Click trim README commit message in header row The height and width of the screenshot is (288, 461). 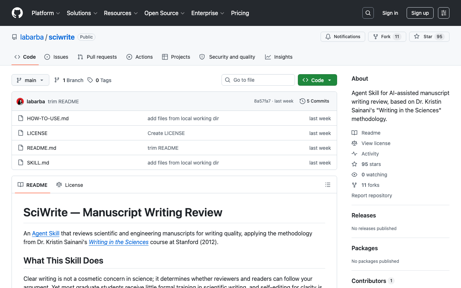click(63, 102)
